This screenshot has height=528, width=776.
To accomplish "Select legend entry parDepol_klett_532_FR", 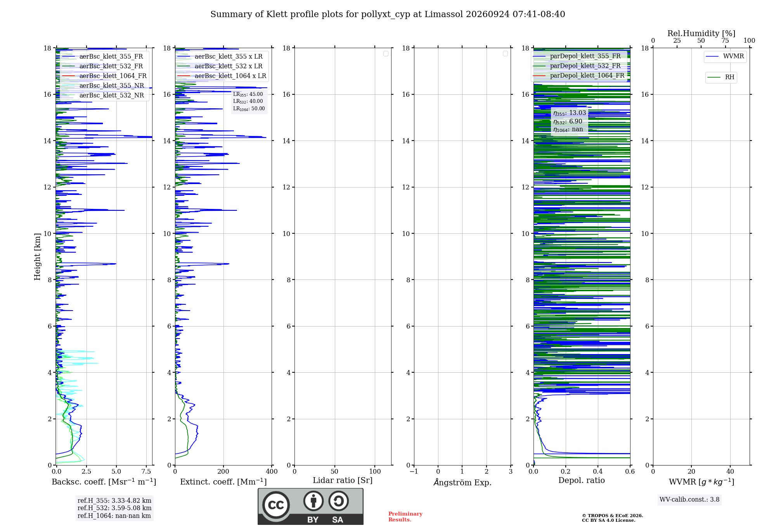I will pos(577,66).
